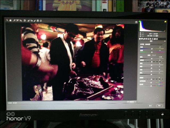Select the Adjustment Brush tool

click(x=35, y=21)
